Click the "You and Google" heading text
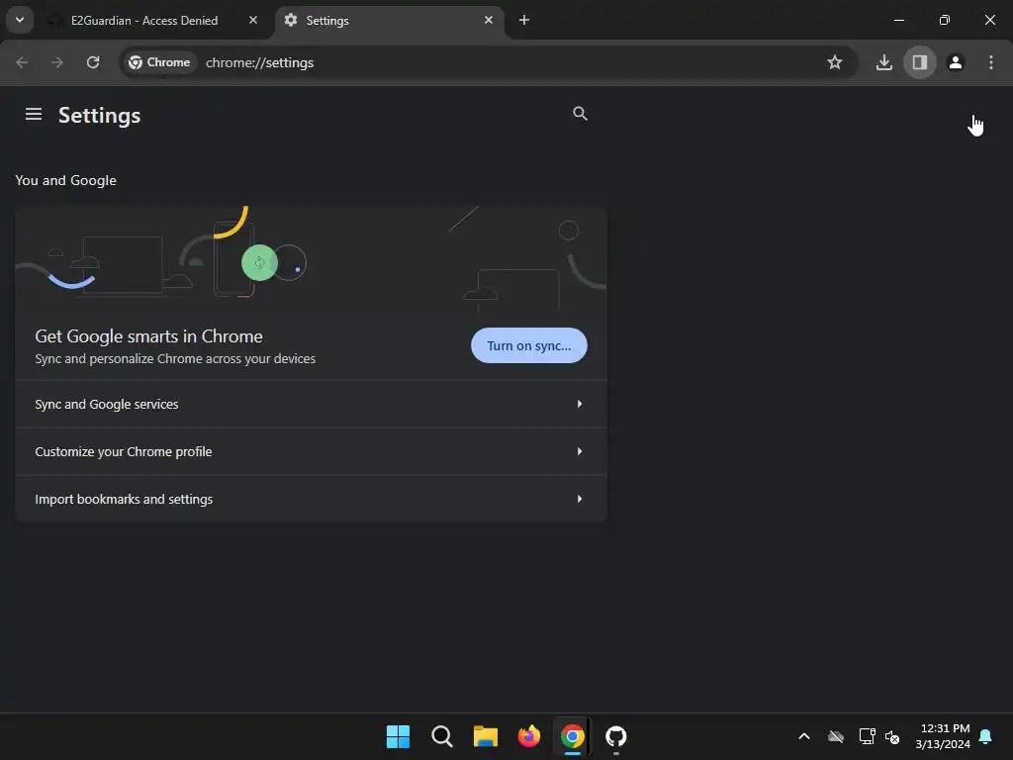The height and width of the screenshot is (760, 1013). coord(66,181)
